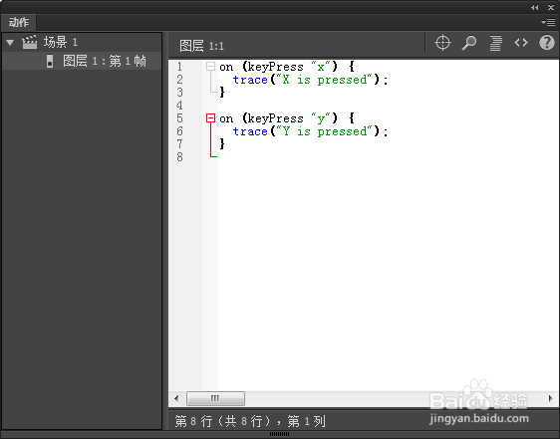The width and height of the screenshot is (560, 439).
Task: Click the collapse panel double-arrow icon
Action: pos(534,8)
